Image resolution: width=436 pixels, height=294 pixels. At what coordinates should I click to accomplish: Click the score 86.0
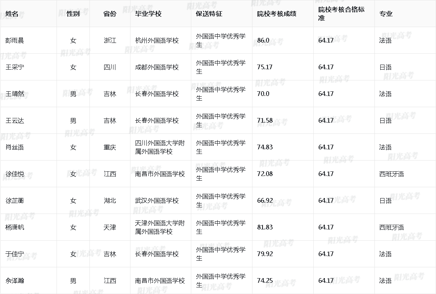[x=263, y=40]
